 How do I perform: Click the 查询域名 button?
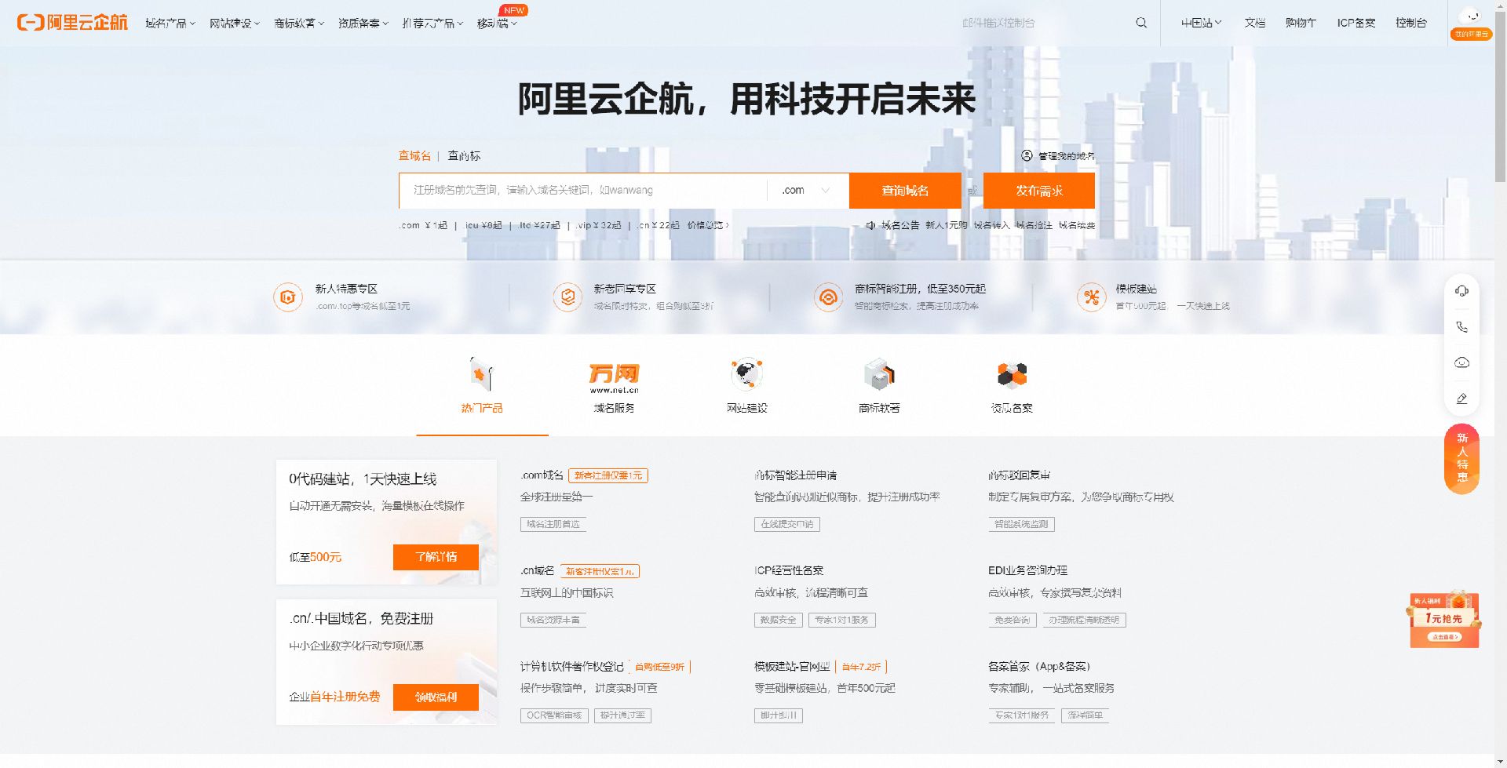[x=905, y=191]
